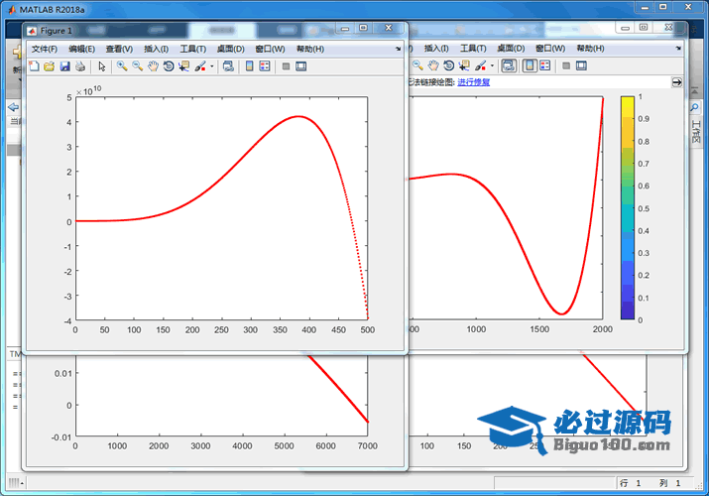This screenshot has width=709, height=496.
Task: Toggle Rotate 3D tool in Figure 1
Action: pyautogui.click(x=169, y=66)
